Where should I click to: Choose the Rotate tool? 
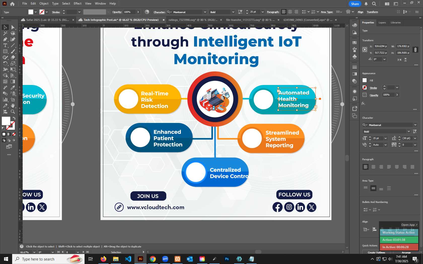tap(5, 63)
